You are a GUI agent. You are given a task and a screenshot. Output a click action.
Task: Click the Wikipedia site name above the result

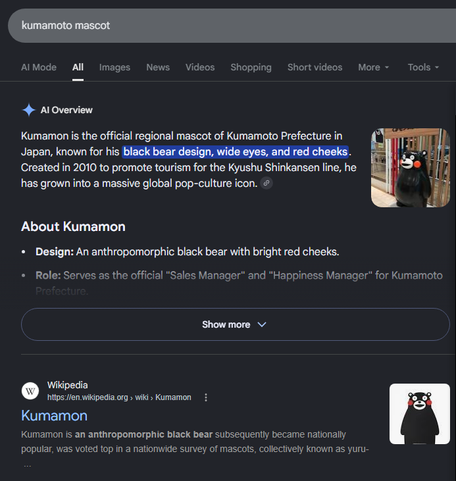coord(68,385)
